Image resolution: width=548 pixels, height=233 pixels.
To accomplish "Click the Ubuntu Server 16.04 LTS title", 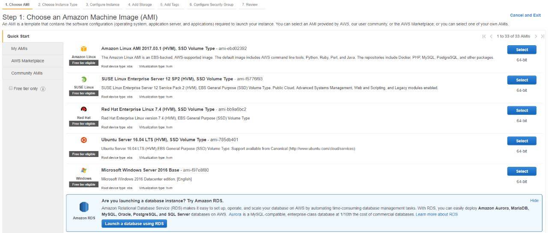I will tap(154, 140).
